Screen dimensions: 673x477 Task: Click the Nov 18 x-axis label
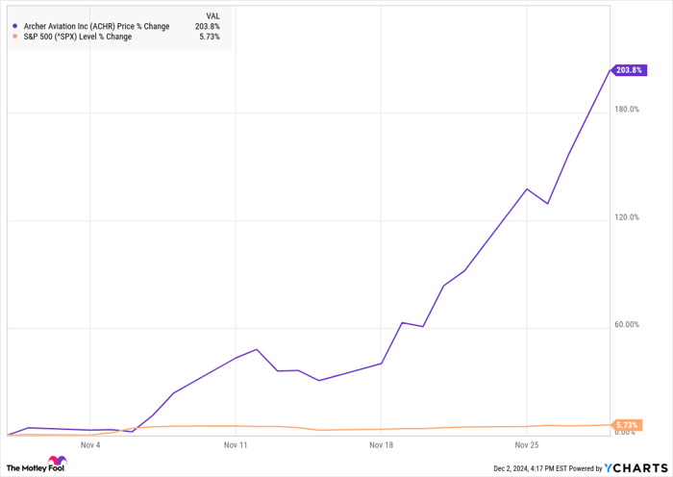tap(381, 445)
